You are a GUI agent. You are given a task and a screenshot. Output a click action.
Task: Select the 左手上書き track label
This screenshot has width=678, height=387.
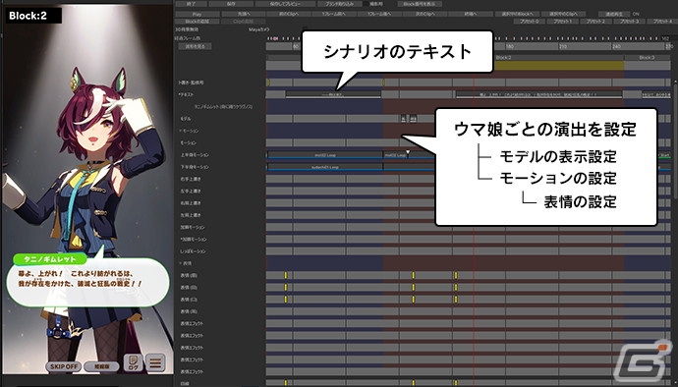(191, 192)
